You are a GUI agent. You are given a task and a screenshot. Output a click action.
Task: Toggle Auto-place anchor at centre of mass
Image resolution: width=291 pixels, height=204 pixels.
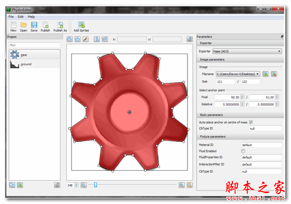coord(251,122)
